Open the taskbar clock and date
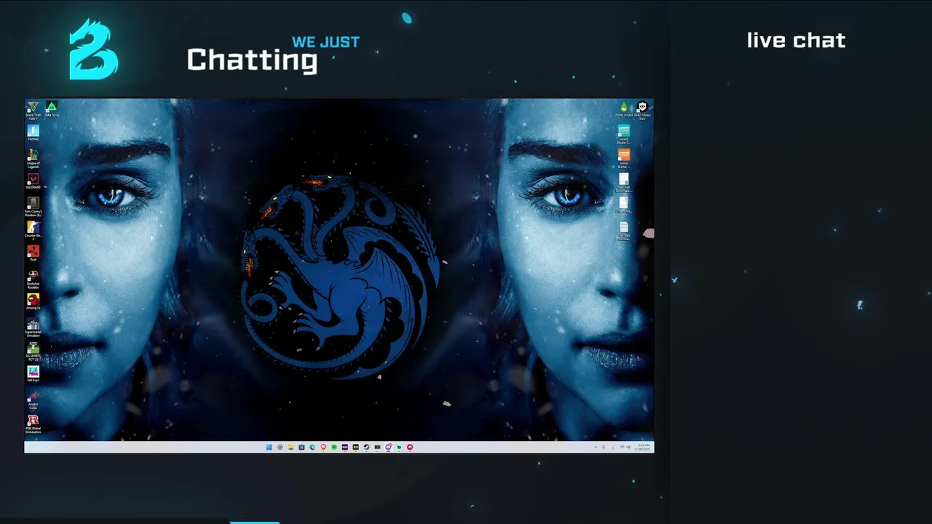The height and width of the screenshot is (524, 932). click(x=643, y=447)
